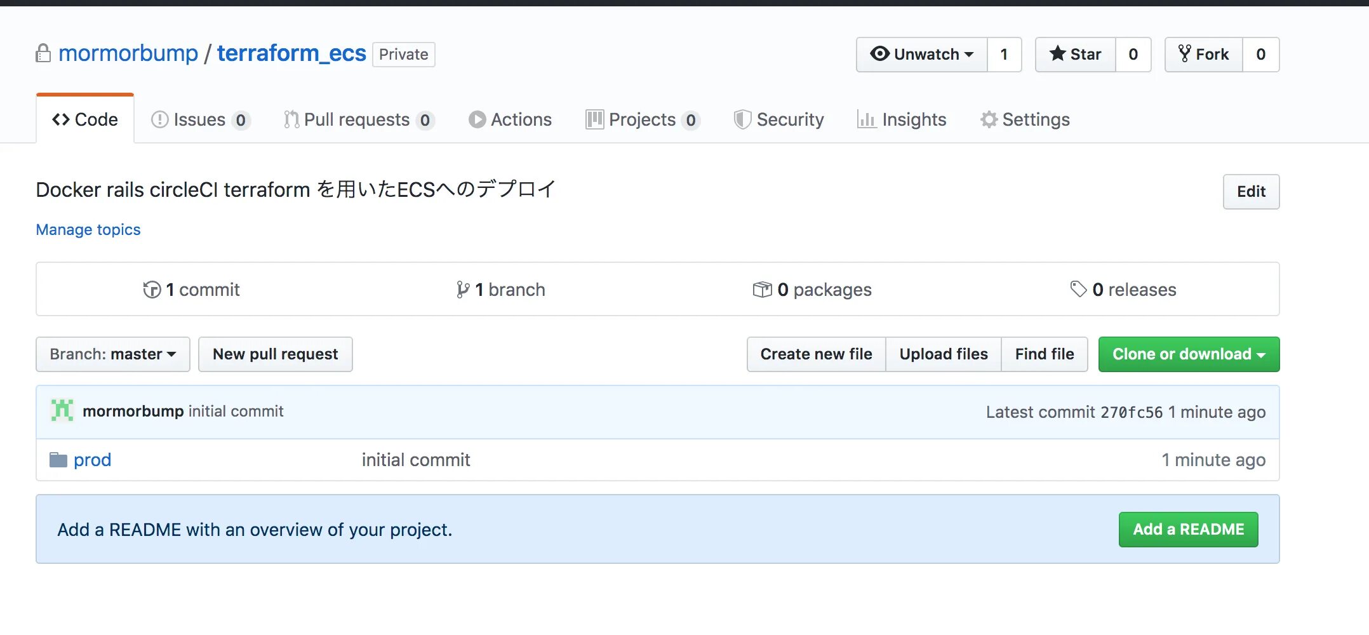
Task: Click the private repository lock icon
Action: [x=43, y=53]
